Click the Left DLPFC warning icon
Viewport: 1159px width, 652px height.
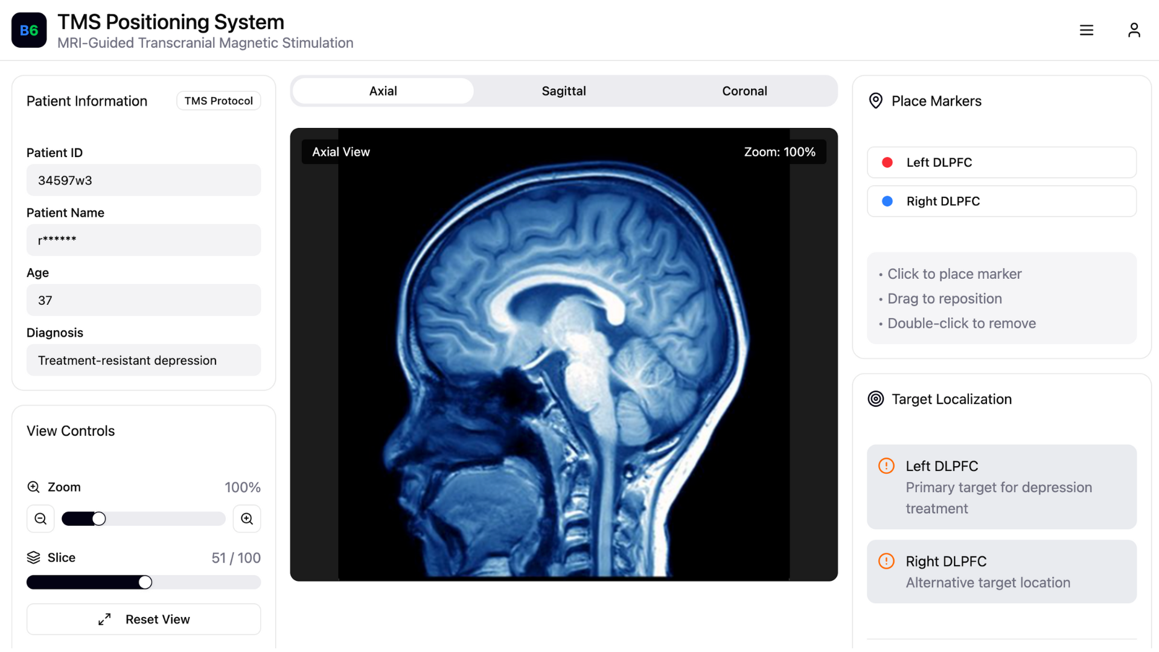886,466
